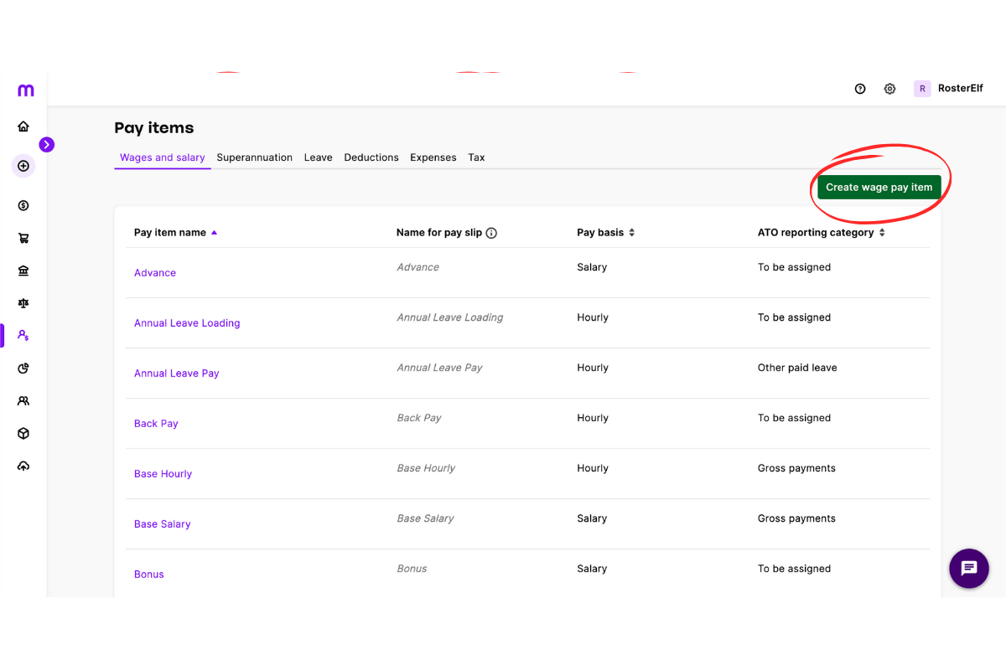The width and height of the screenshot is (1006, 670).
Task: Open the Contacts people icon in sidebar
Action: [x=23, y=400]
